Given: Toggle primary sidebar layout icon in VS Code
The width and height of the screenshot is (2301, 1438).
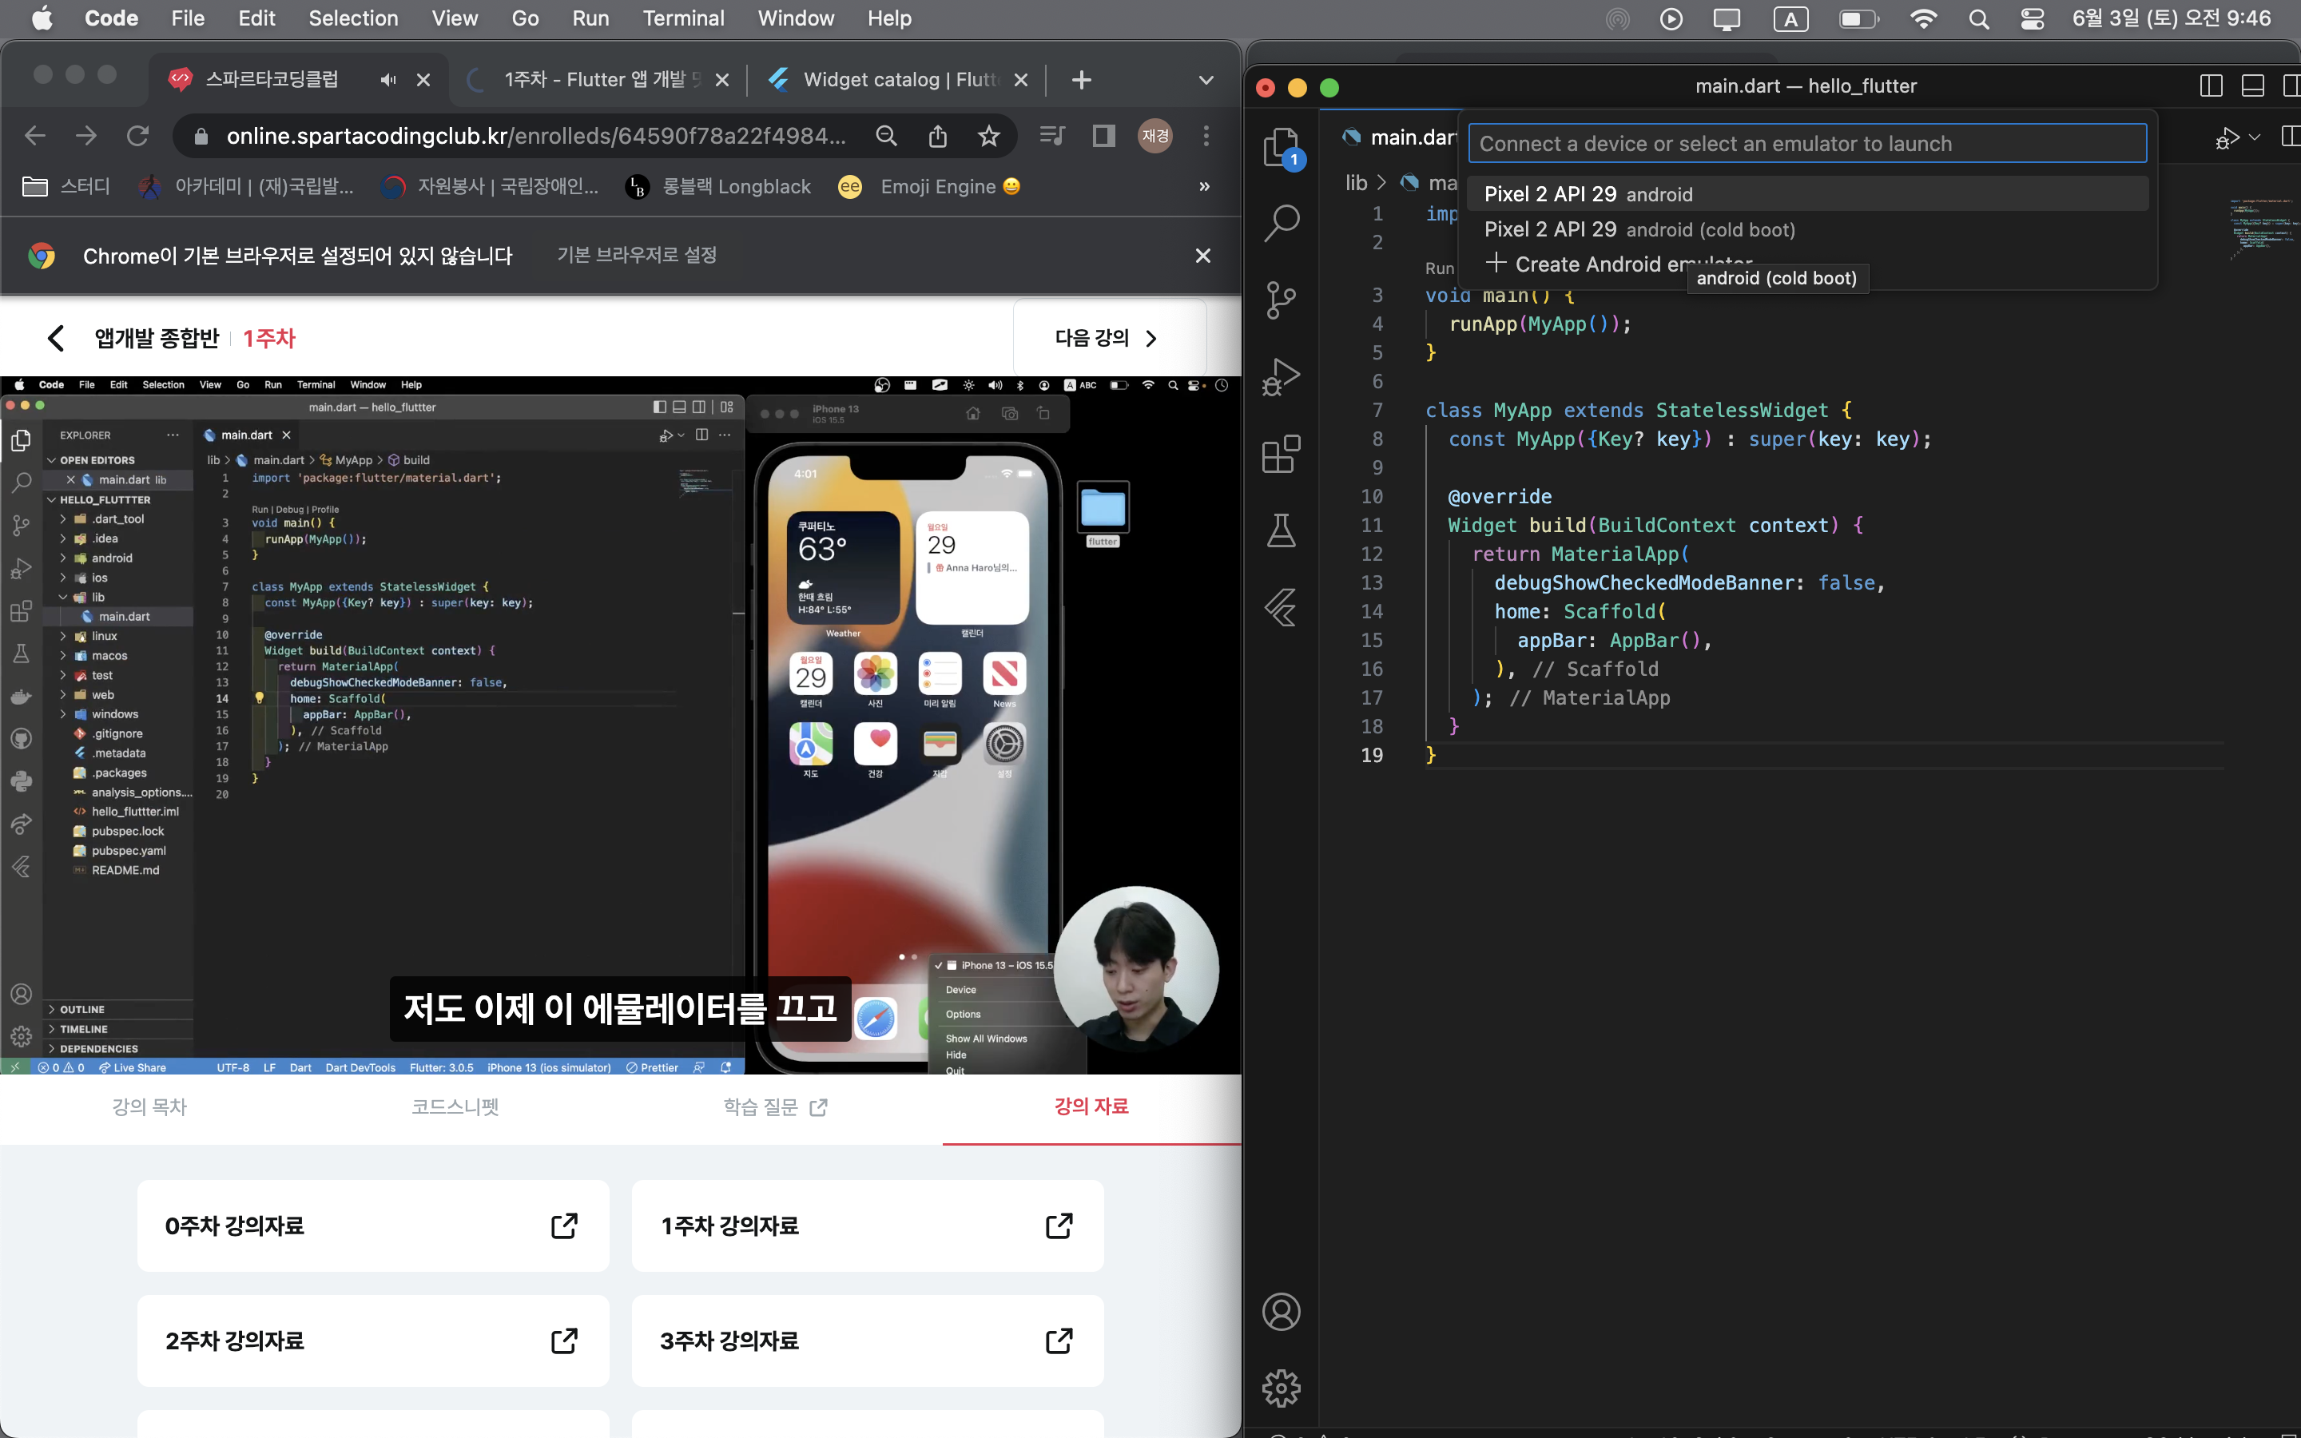Looking at the screenshot, I should (2211, 86).
